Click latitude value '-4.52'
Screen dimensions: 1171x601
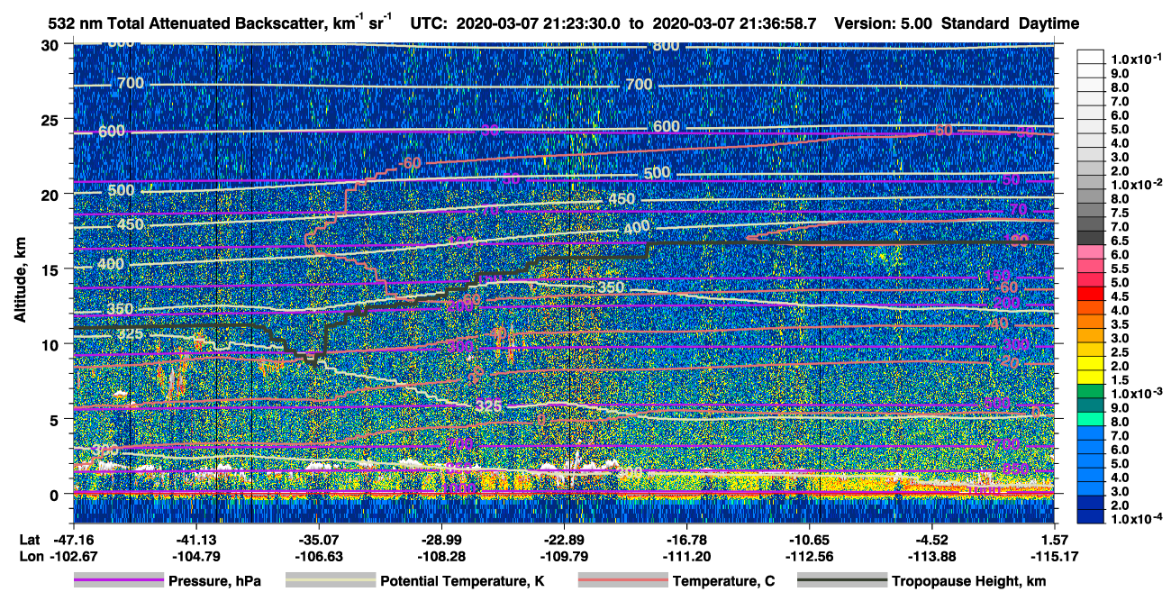point(932,539)
